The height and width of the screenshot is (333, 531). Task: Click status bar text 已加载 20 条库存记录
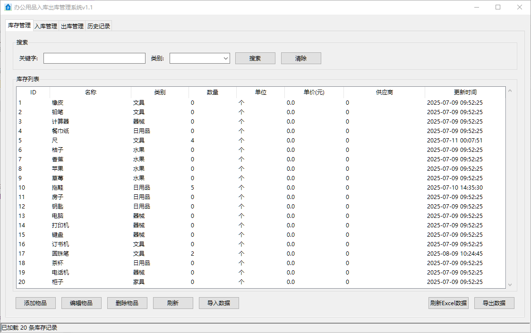coord(29,328)
